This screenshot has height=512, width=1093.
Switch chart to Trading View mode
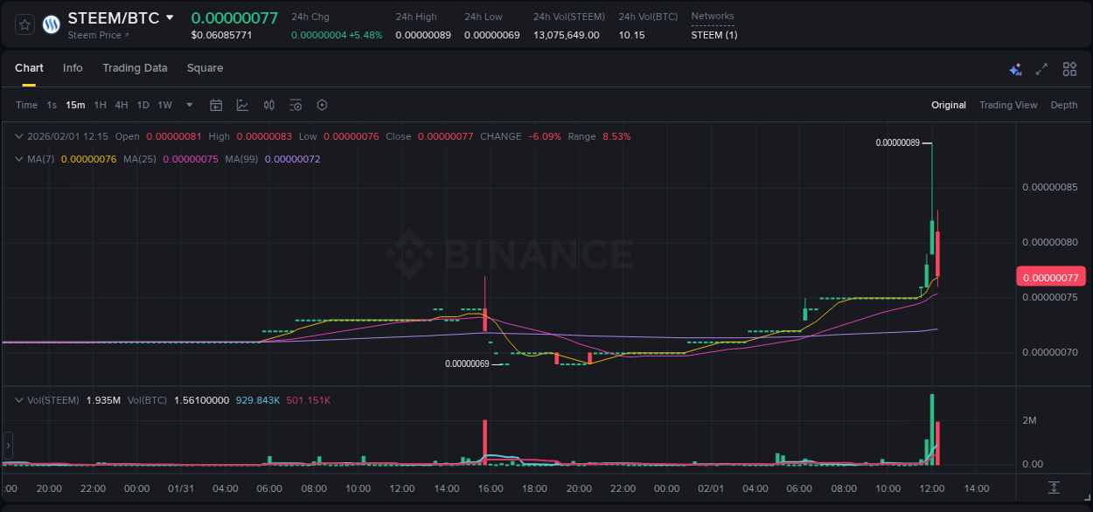(x=1007, y=105)
